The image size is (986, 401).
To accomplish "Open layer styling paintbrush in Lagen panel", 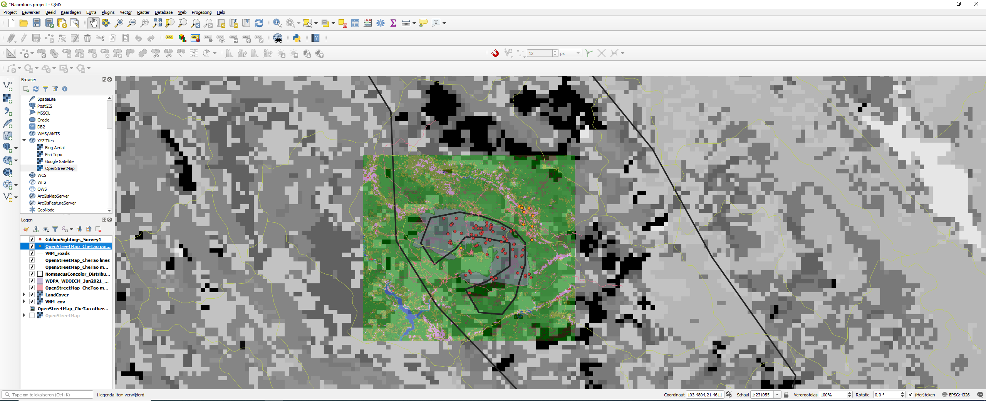I will (26, 230).
